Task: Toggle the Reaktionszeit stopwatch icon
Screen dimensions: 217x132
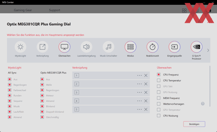Action: 152,47
